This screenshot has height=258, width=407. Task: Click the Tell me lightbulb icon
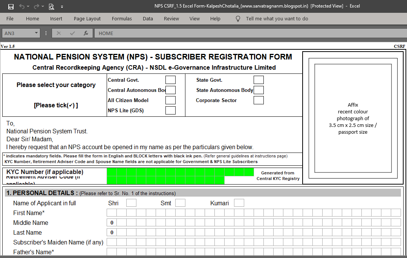click(x=237, y=18)
